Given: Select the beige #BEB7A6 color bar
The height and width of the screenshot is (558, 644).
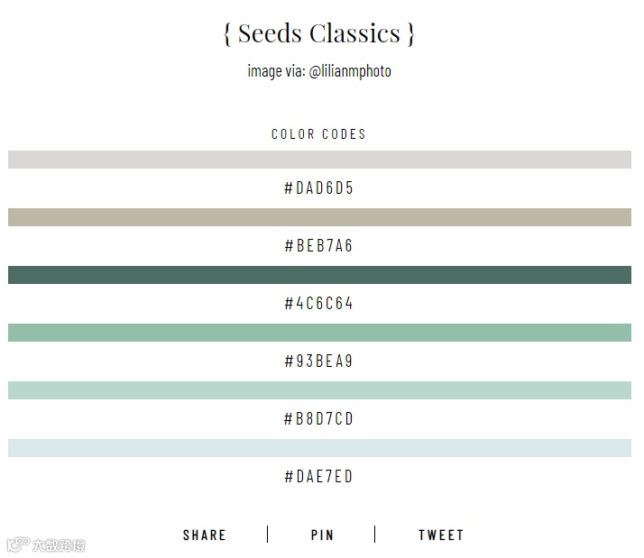Looking at the screenshot, I should pos(319,217).
